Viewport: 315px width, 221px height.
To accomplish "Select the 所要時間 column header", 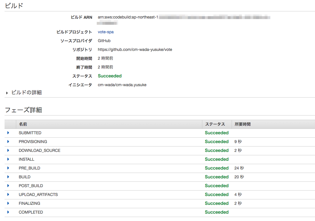I will coord(242,124).
